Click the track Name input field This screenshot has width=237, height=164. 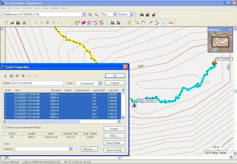click(38, 83)
